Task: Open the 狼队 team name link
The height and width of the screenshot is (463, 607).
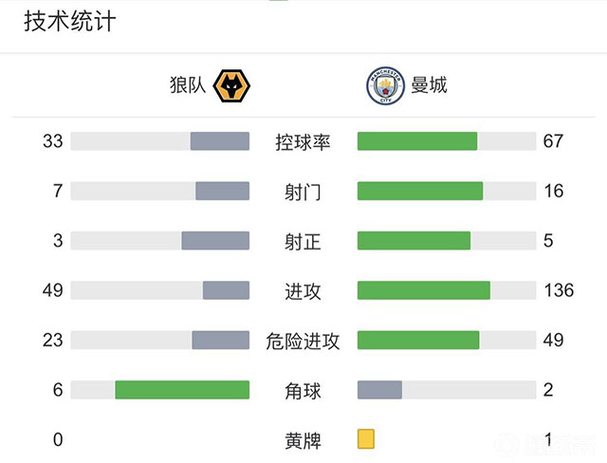Action: point(187,85)
